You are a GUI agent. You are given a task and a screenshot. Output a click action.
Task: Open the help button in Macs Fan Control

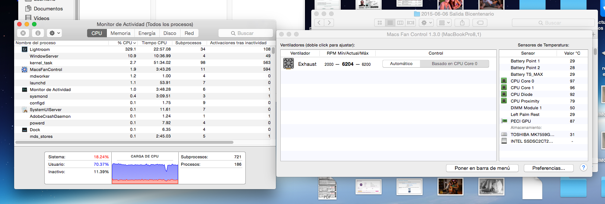click(583, 168)
